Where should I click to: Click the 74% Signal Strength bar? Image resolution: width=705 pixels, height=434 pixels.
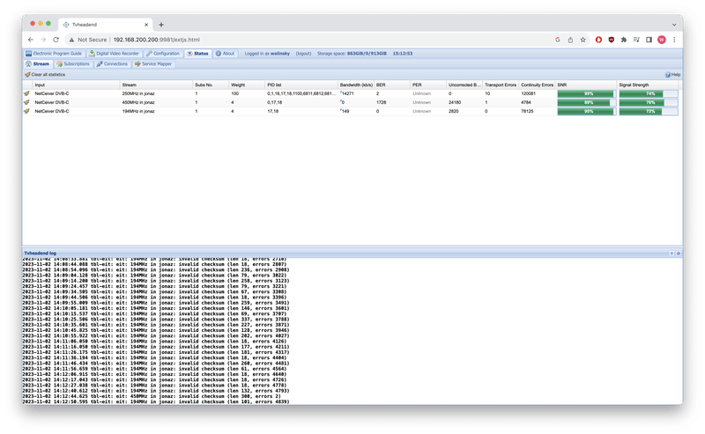pyautogui.click(x=649, y=93)
